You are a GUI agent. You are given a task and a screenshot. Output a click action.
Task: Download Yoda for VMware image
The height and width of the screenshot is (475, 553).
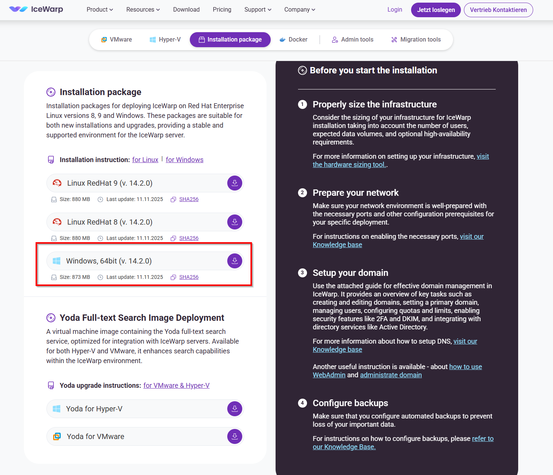coord(235,436)
